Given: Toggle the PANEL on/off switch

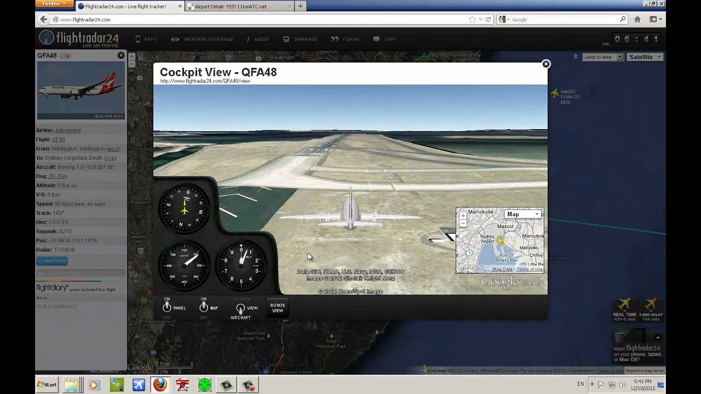Looking at the screenshot, I should point(167,307).
